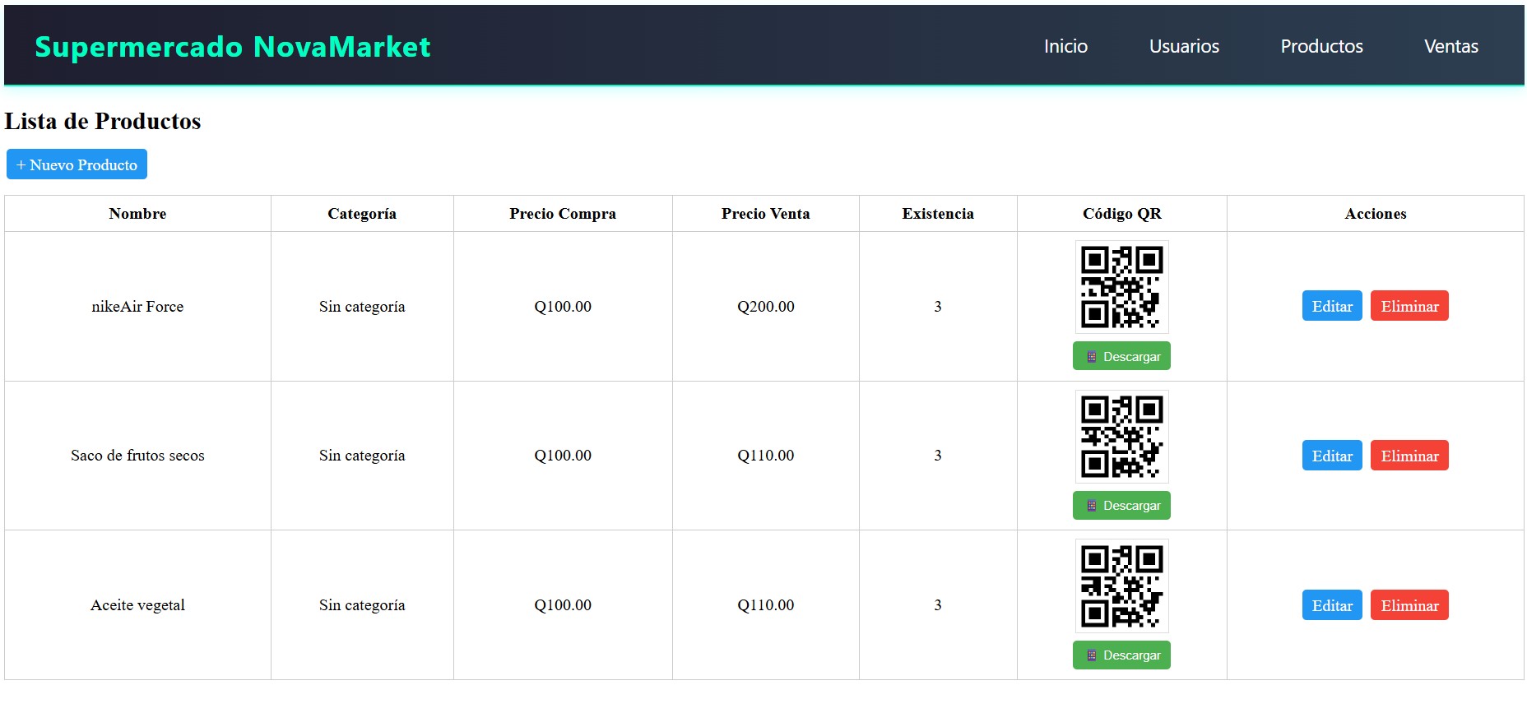
Task: Select the Categoría column header
Action: tap(362, 214)
